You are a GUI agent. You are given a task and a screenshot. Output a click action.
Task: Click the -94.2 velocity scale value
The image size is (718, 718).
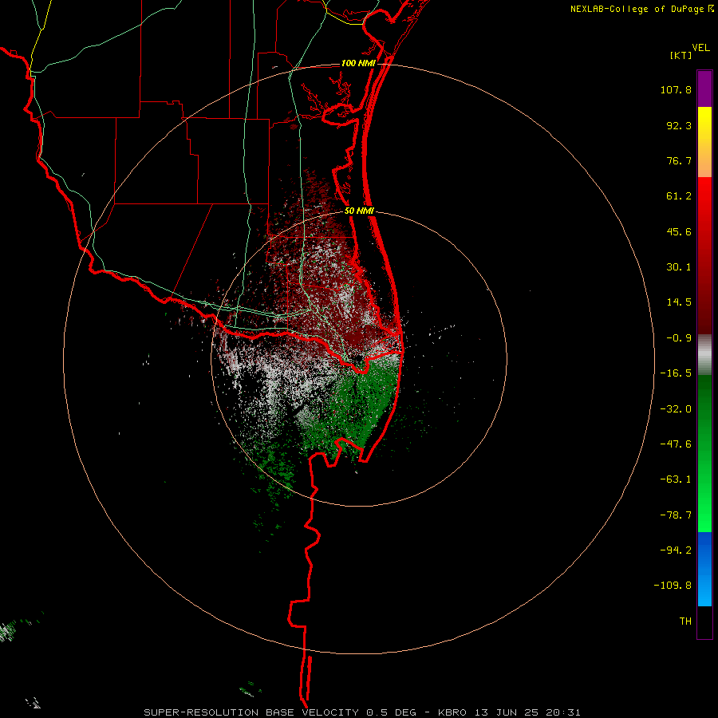[676, 550]
